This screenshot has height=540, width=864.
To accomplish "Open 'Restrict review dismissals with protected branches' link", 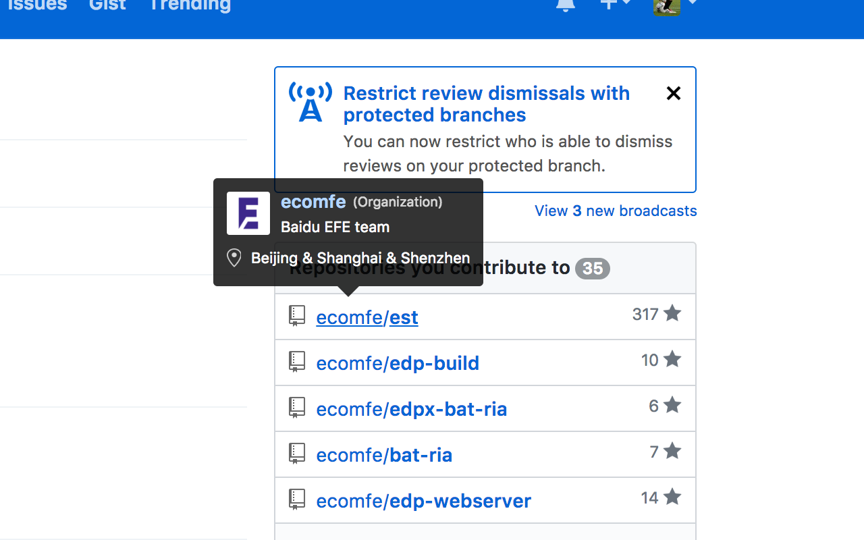I will pos(487,104).
